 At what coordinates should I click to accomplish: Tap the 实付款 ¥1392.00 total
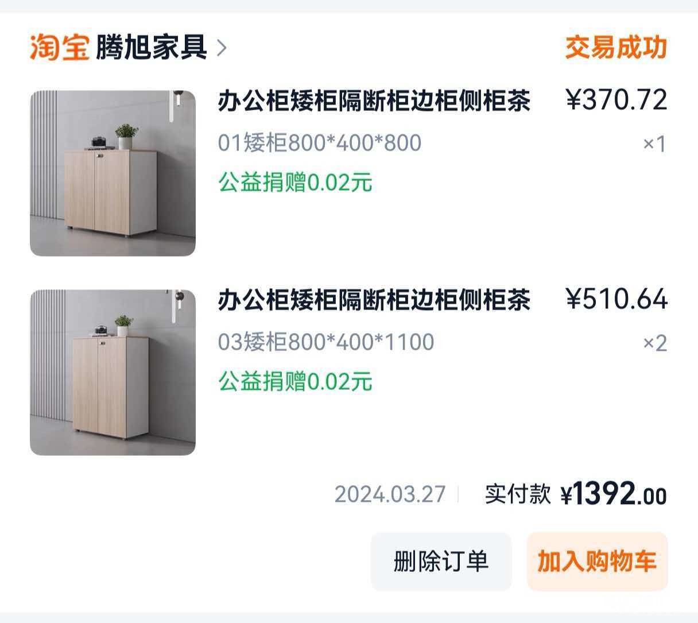coord(576,494)
